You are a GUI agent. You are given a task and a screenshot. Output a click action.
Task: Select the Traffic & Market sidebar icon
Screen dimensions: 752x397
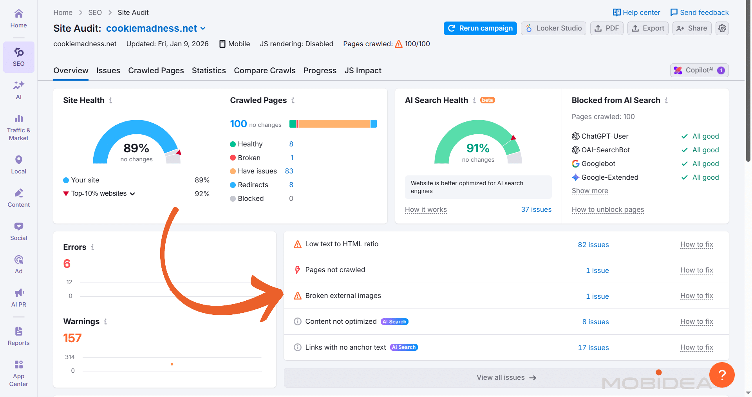pos(18,127)
